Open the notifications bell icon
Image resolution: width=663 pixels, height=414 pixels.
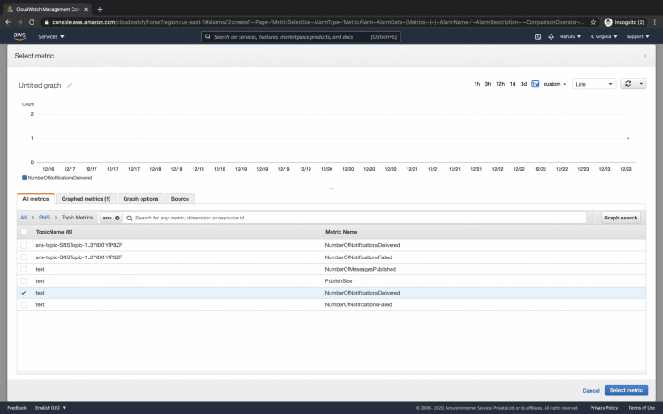point(550,37)
